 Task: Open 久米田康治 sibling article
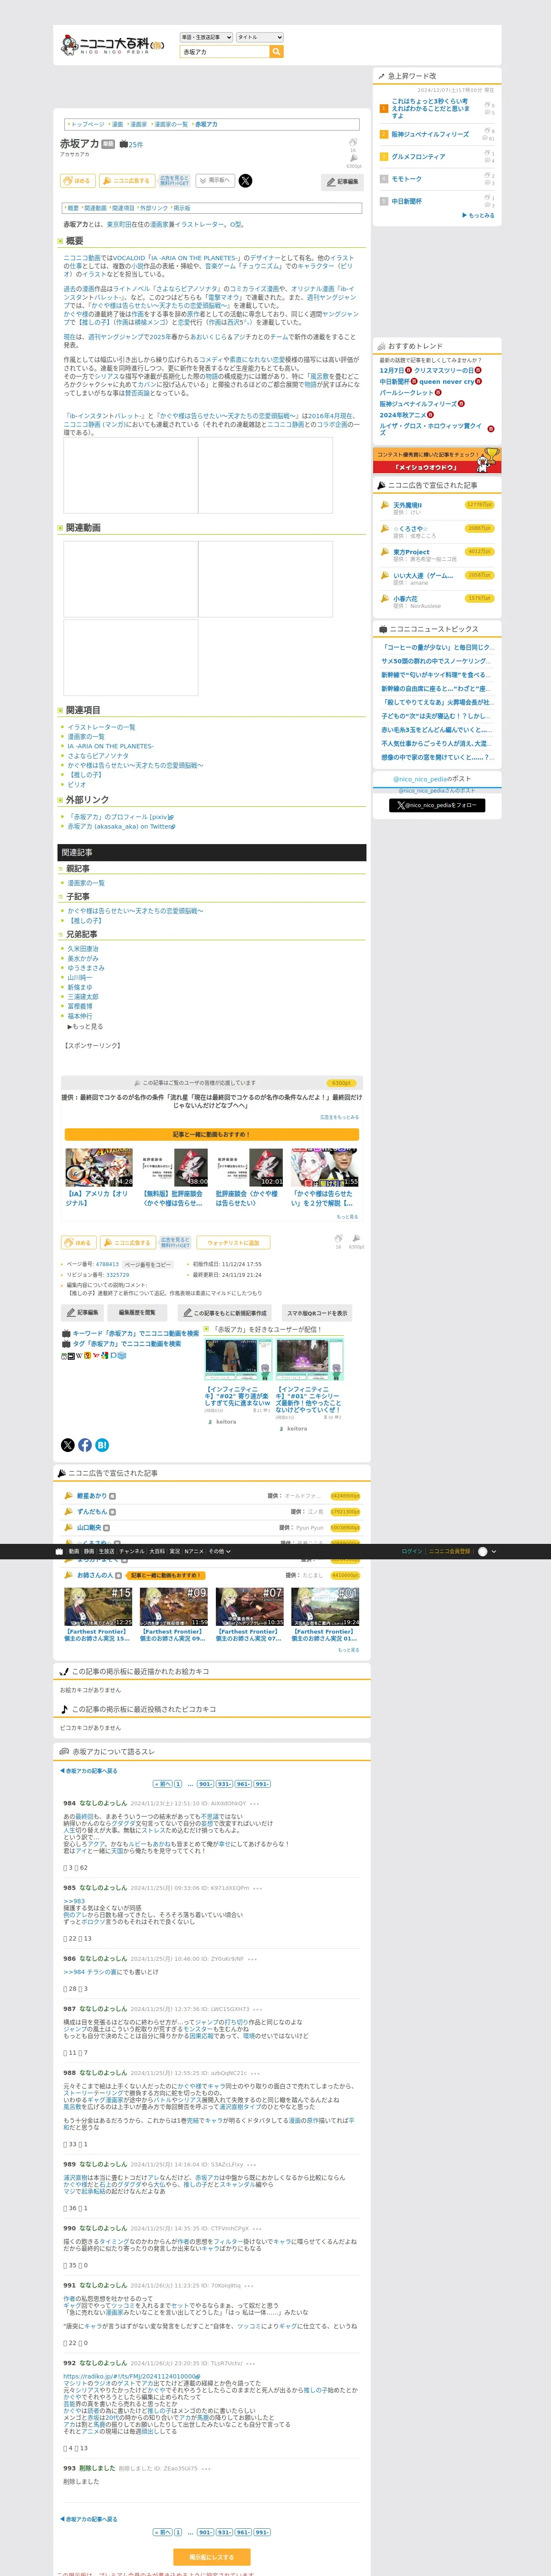[x=83, y=949]
